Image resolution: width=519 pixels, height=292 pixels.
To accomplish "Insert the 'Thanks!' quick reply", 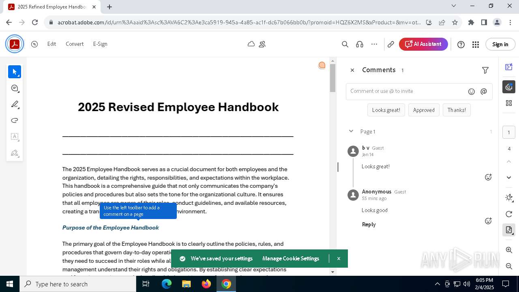I will pyautogui.click(x=457, y=110).
